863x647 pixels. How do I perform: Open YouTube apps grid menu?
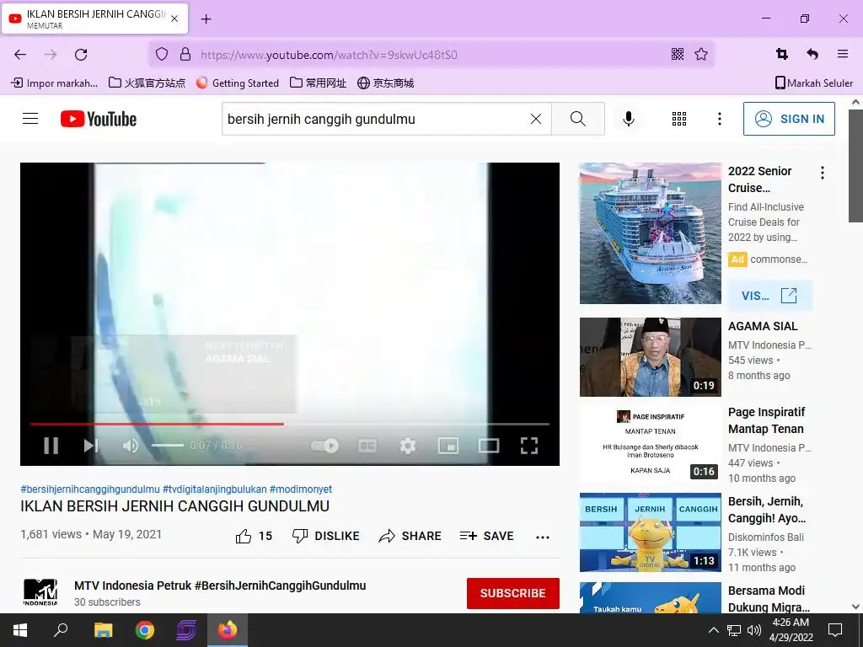(x=679, y=119)
